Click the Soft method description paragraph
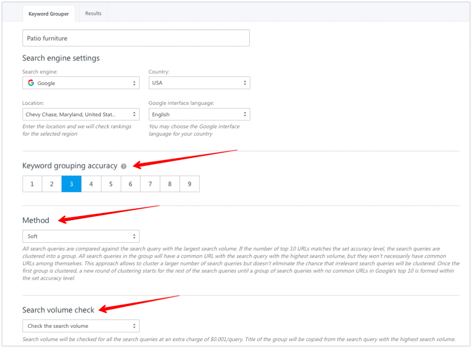Viewport: 472px width, 348px height. tap(241, 264)
